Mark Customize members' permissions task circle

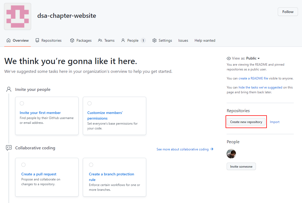[89, 103]
